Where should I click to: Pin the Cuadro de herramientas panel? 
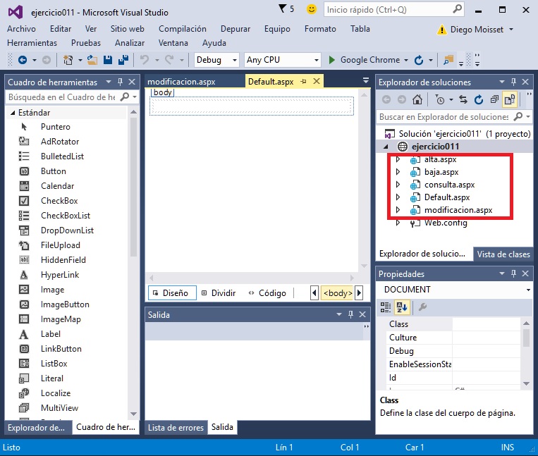coord(120,82)
